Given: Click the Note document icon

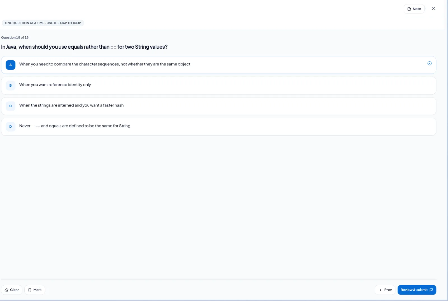Looking at the screenshot, I should pyautogui.click(x=409, y=9).
